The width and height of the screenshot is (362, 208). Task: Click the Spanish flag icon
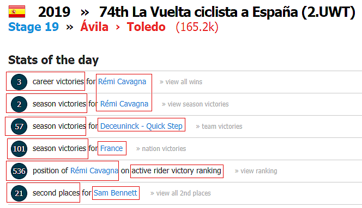pyautogui.click(x=17, y=11)
